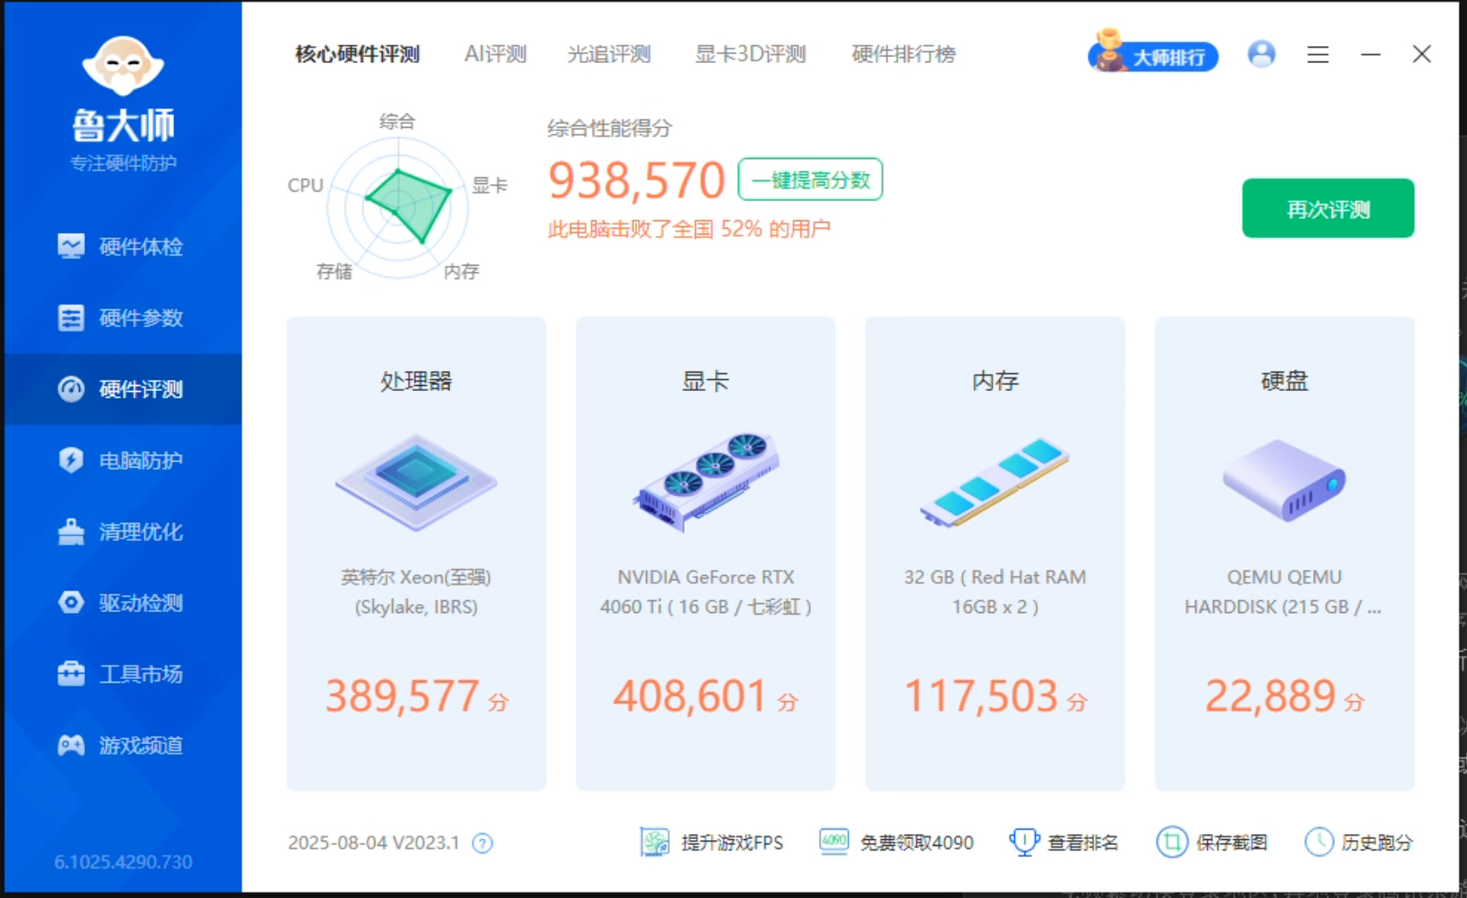Click the 保存截图 crop icon
This screenshot has width=1467, height=898.
[x=1172, y=842]
